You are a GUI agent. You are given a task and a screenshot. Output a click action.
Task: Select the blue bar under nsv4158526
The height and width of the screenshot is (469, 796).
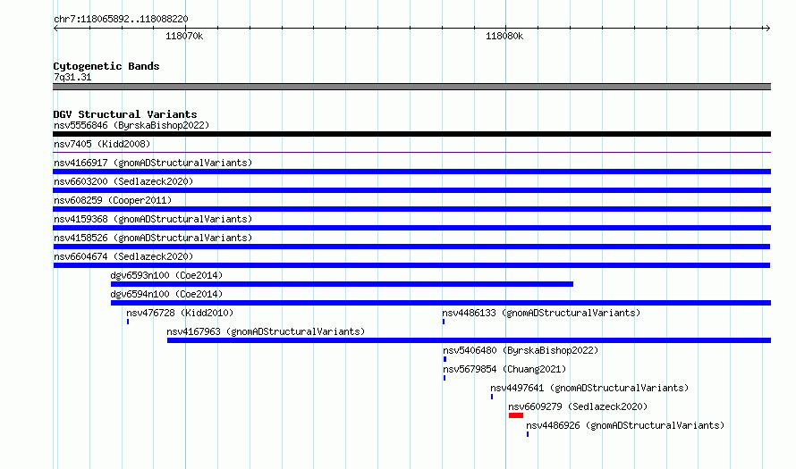coord(411,247)
